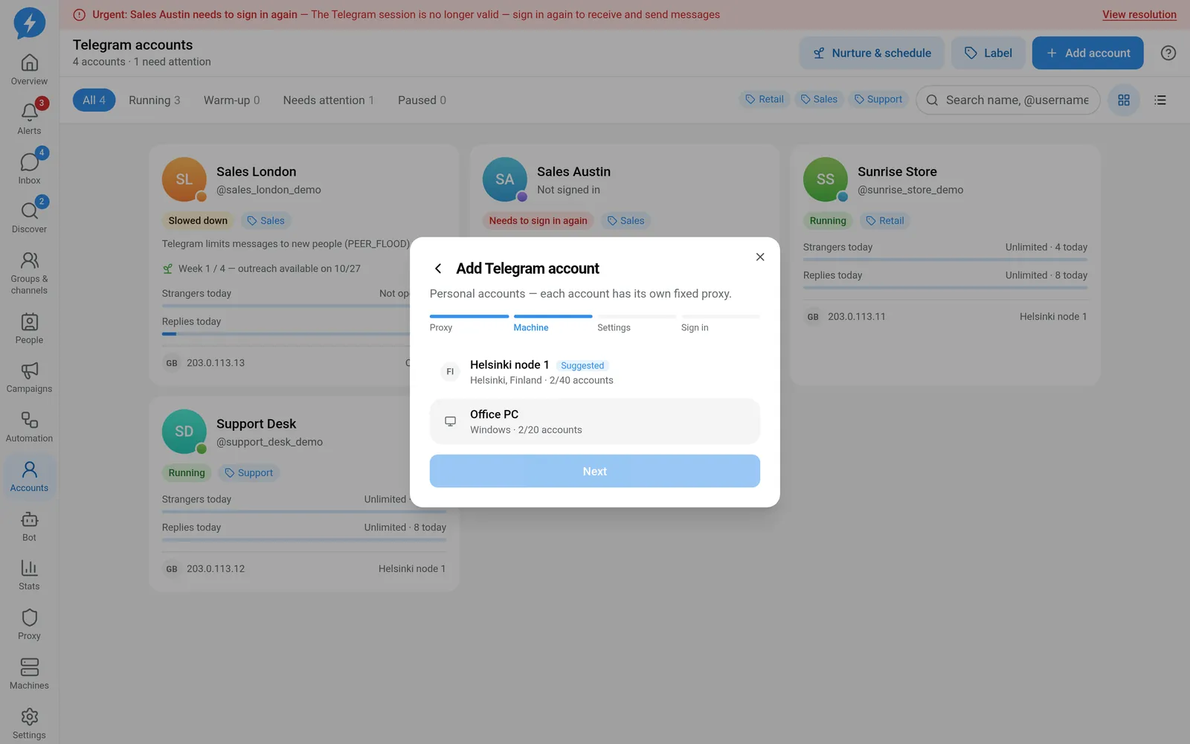
Task: Open the People section
Action: 29,329
